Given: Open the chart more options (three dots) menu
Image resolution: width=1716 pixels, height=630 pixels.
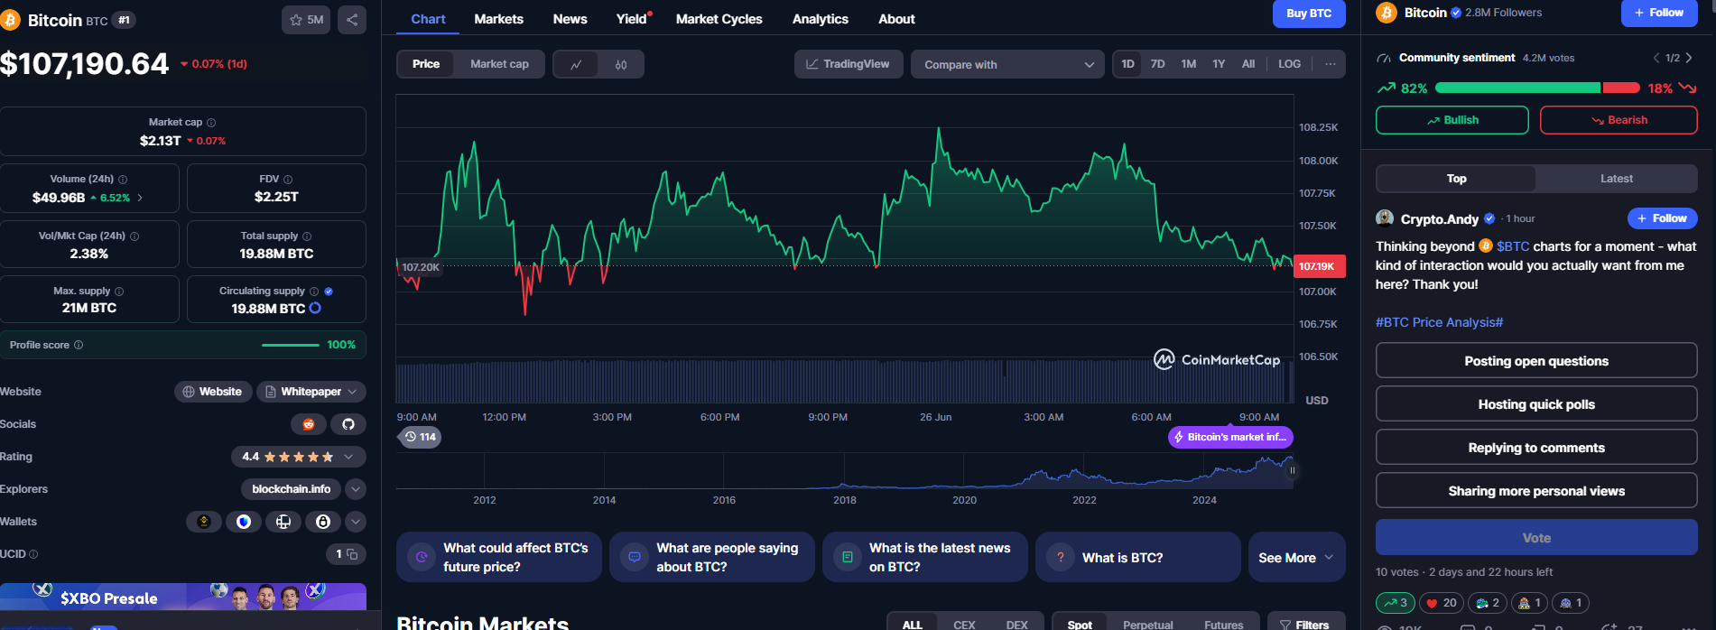Looking at the screenshot, I should (1330, 64).
